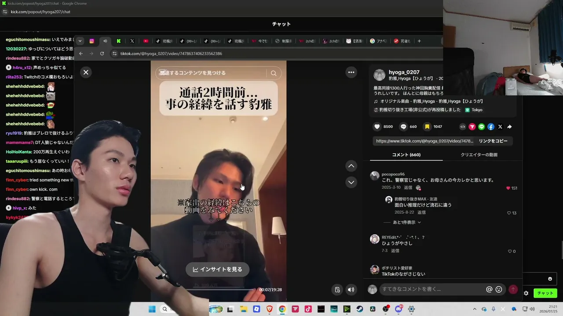Like pocopoco96's comment

(x=508, y=188)
